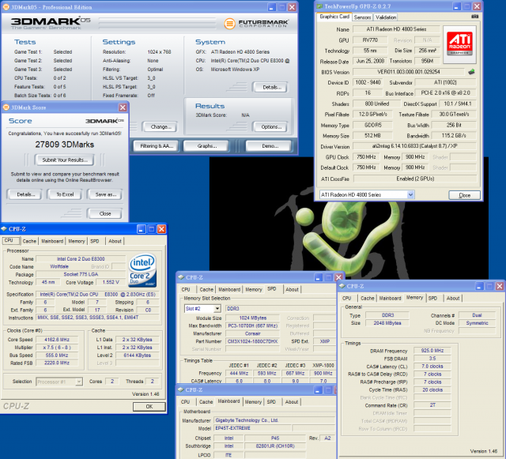Screen dimensions: 506x459
Task: Open Cache tab in CPU-Z processor window
Action: click(29, 241)
